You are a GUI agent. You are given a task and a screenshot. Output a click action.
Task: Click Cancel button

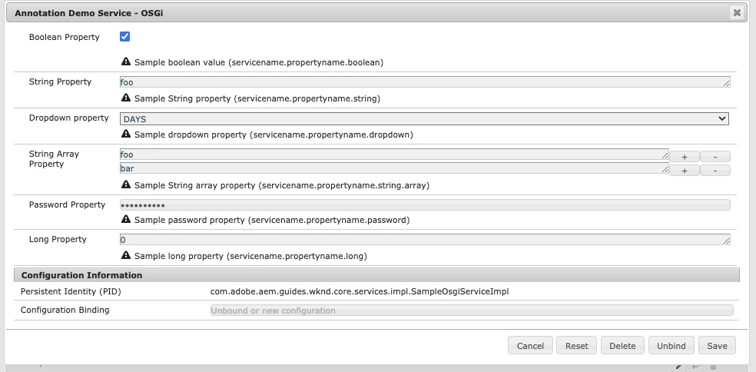tap(530, 345)
